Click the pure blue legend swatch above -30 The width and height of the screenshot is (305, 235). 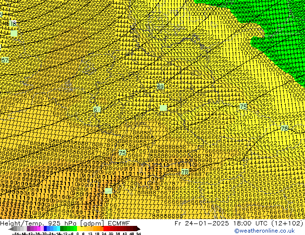45,229
